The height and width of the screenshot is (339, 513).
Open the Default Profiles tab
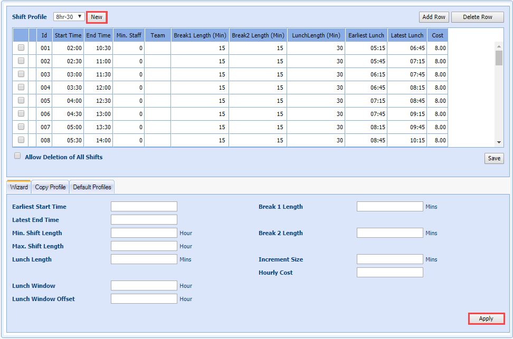92,187
